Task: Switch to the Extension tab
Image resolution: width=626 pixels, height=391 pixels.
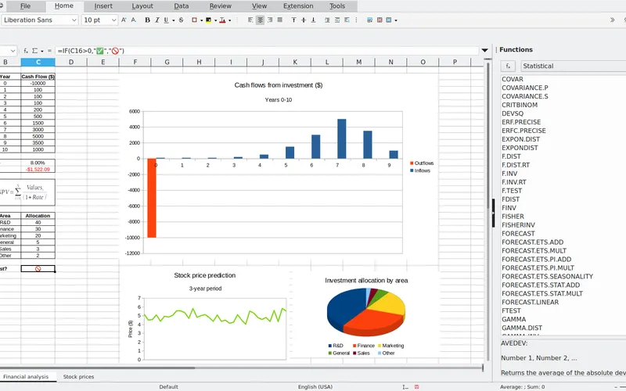Action: pos(298,6)
